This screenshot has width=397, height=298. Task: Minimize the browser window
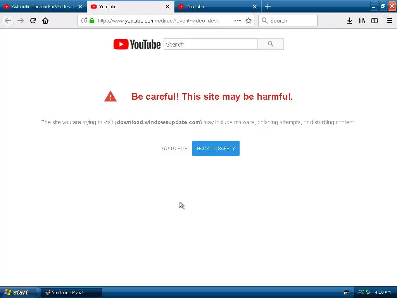click(373, 7)
